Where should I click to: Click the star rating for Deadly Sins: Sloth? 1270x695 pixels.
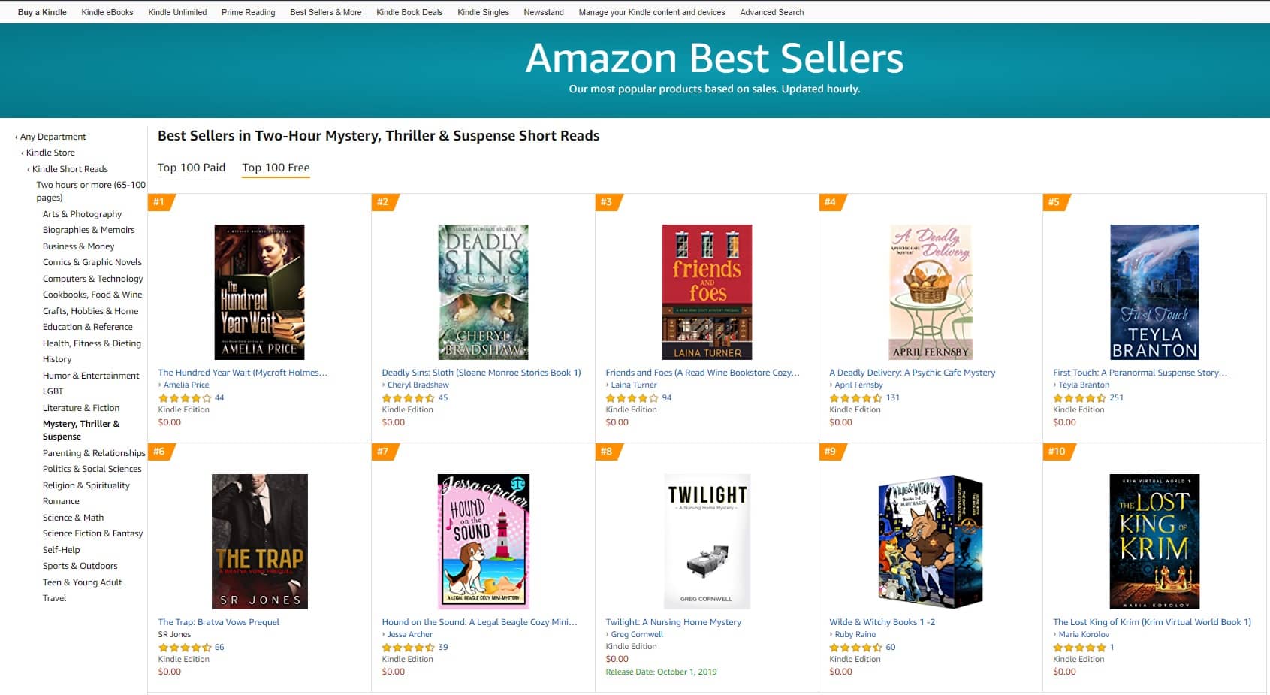[x=408, y=398]
